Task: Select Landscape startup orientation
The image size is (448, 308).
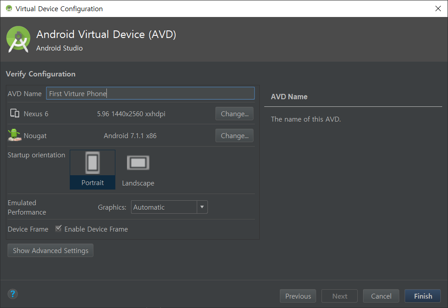Action: pos(138,170)
